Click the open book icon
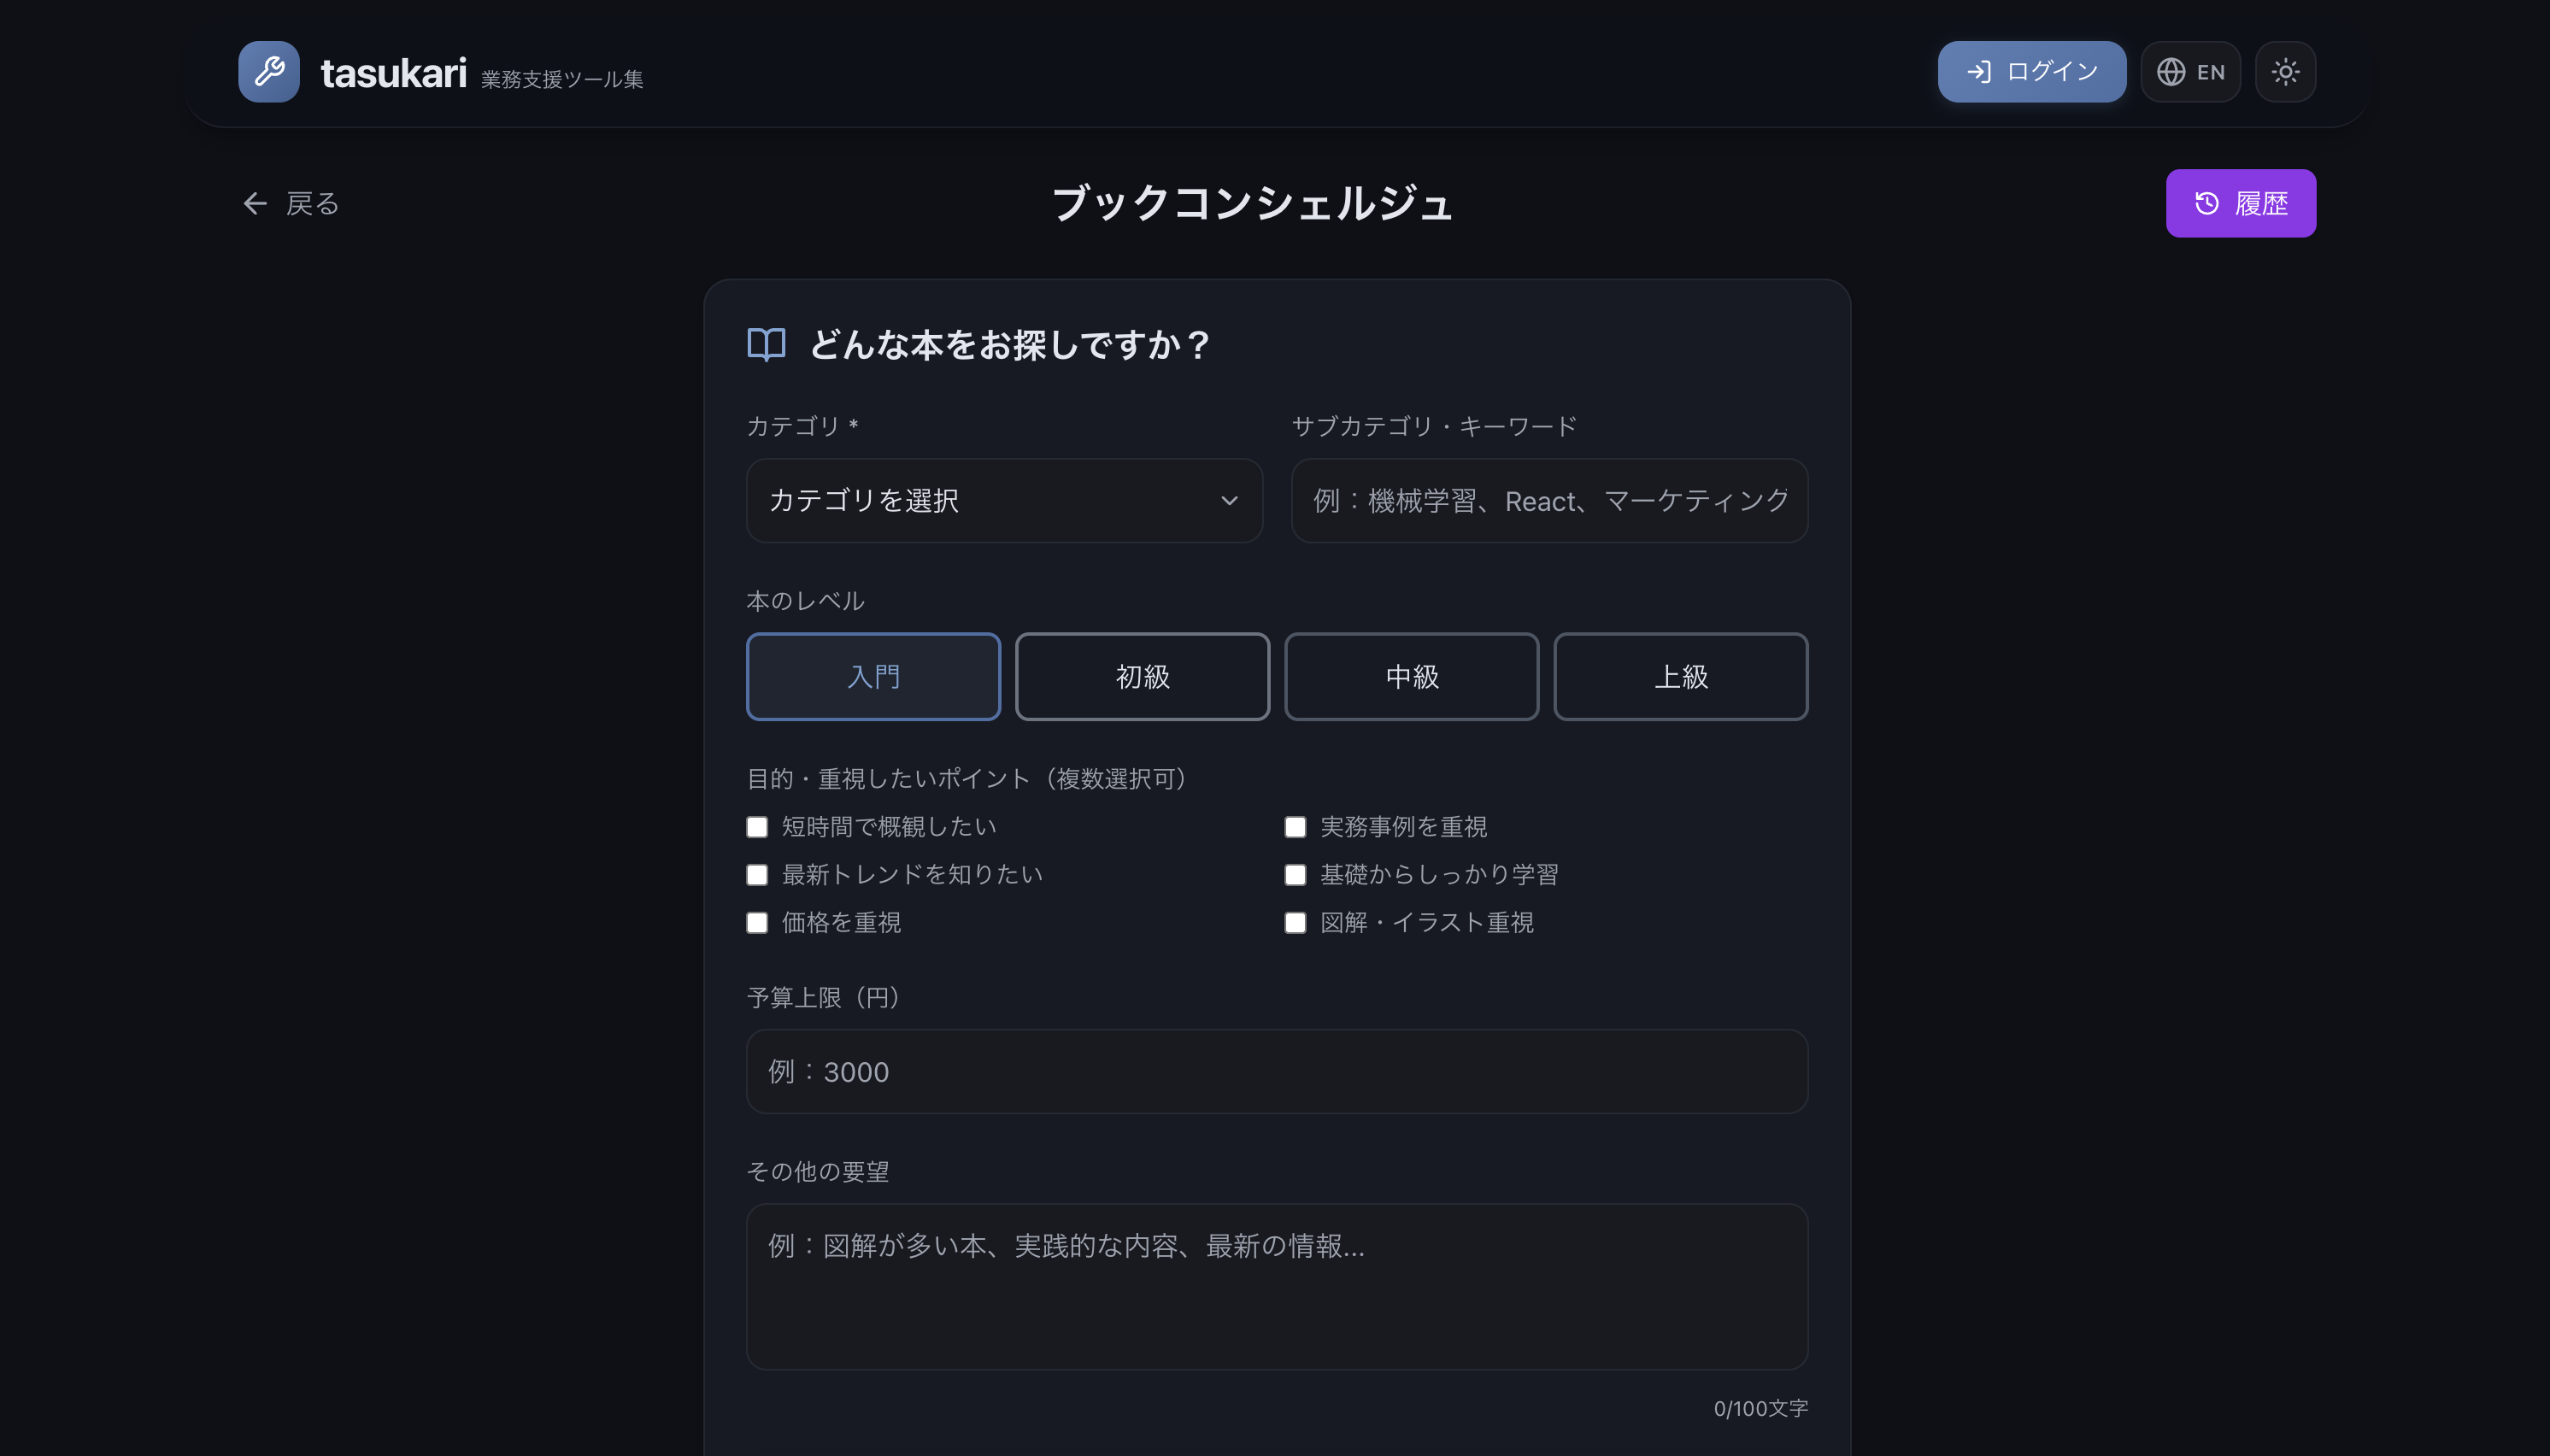Viewport: 2550px width, 1456px height. 766,345
